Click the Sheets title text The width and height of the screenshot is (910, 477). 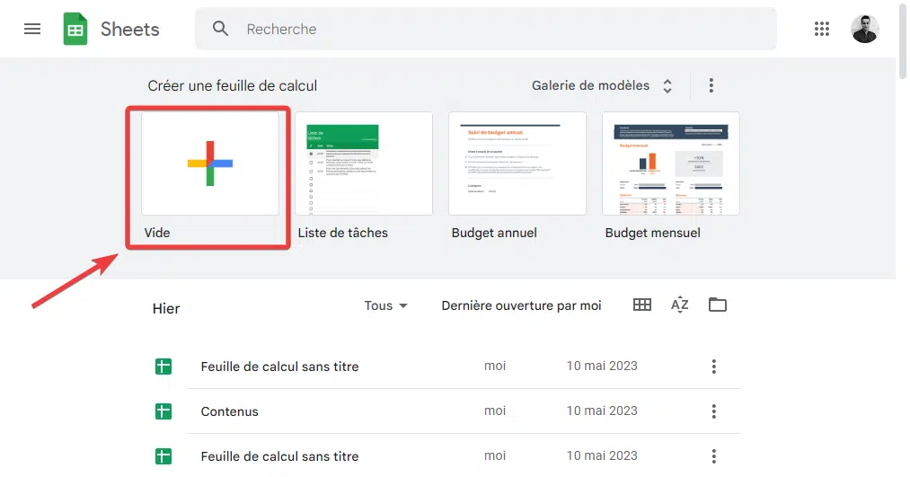click(130, 29)
